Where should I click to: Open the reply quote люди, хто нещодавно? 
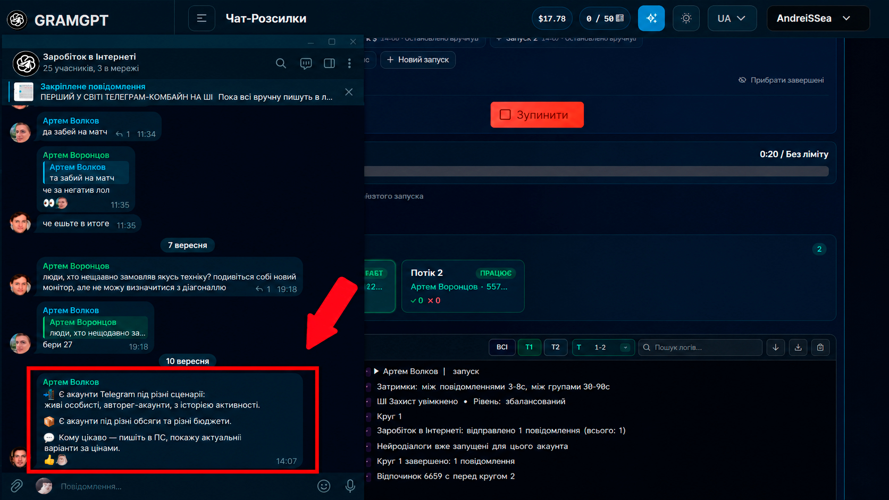coord(95,327)
